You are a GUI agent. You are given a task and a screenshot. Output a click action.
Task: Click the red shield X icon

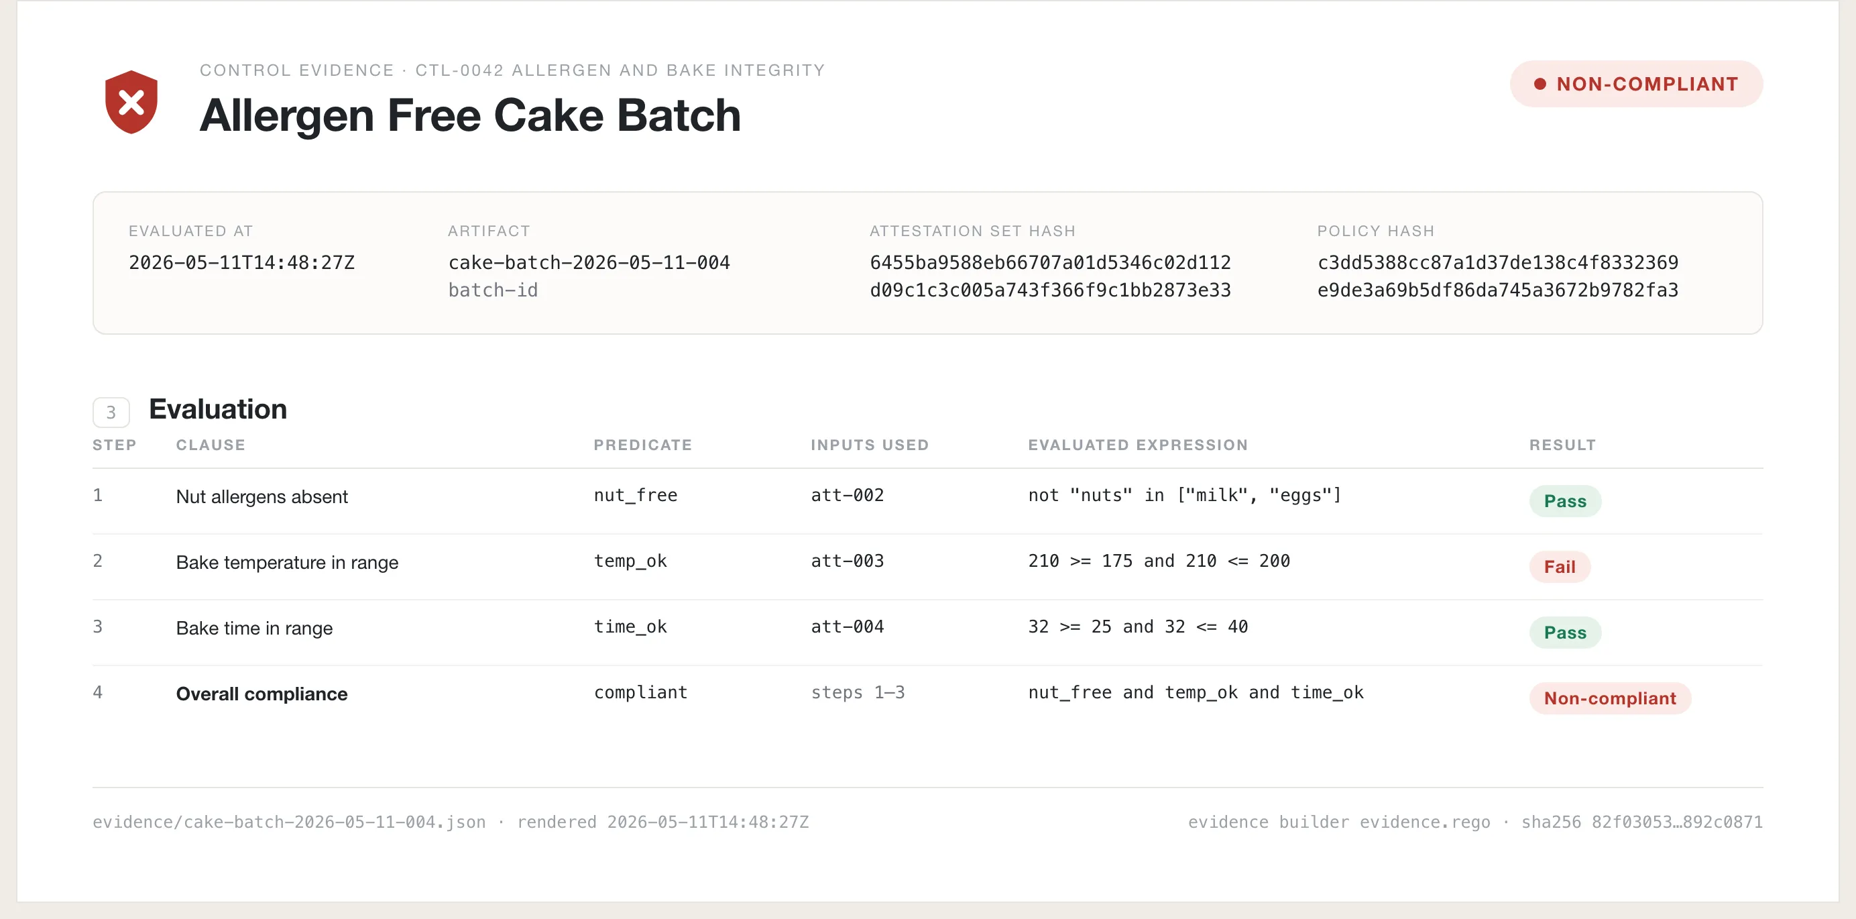pos(131,102)
